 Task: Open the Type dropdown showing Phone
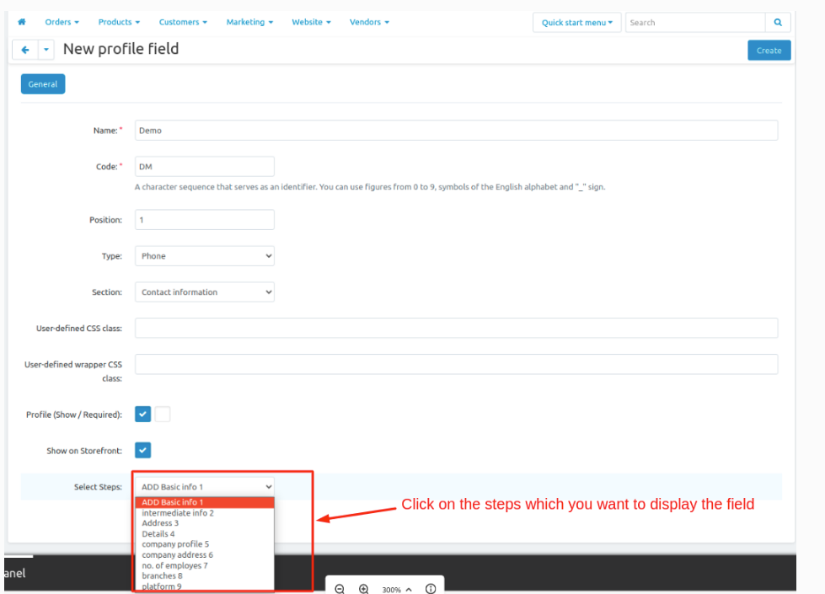coord(205,256)
